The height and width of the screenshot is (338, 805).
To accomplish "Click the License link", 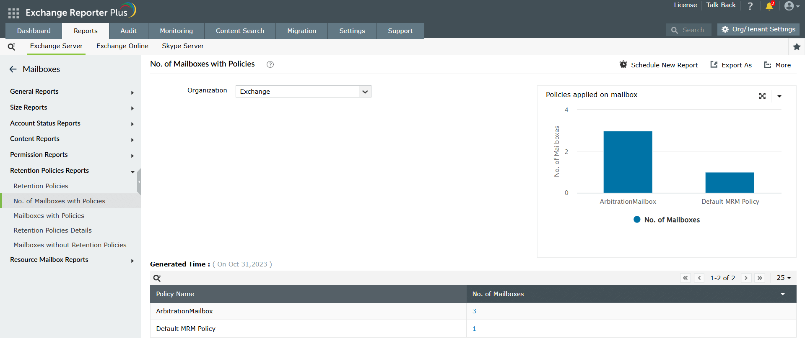I will coord(686,5).
